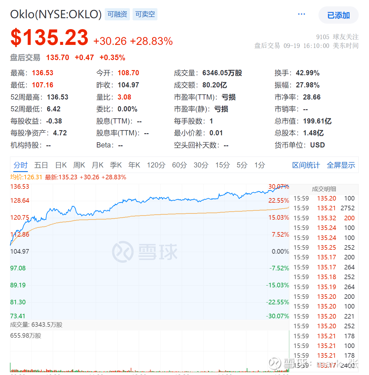This screenshot has height=375, width=369.
Task: Click the 135.19 trade row price
Action: 327,287
